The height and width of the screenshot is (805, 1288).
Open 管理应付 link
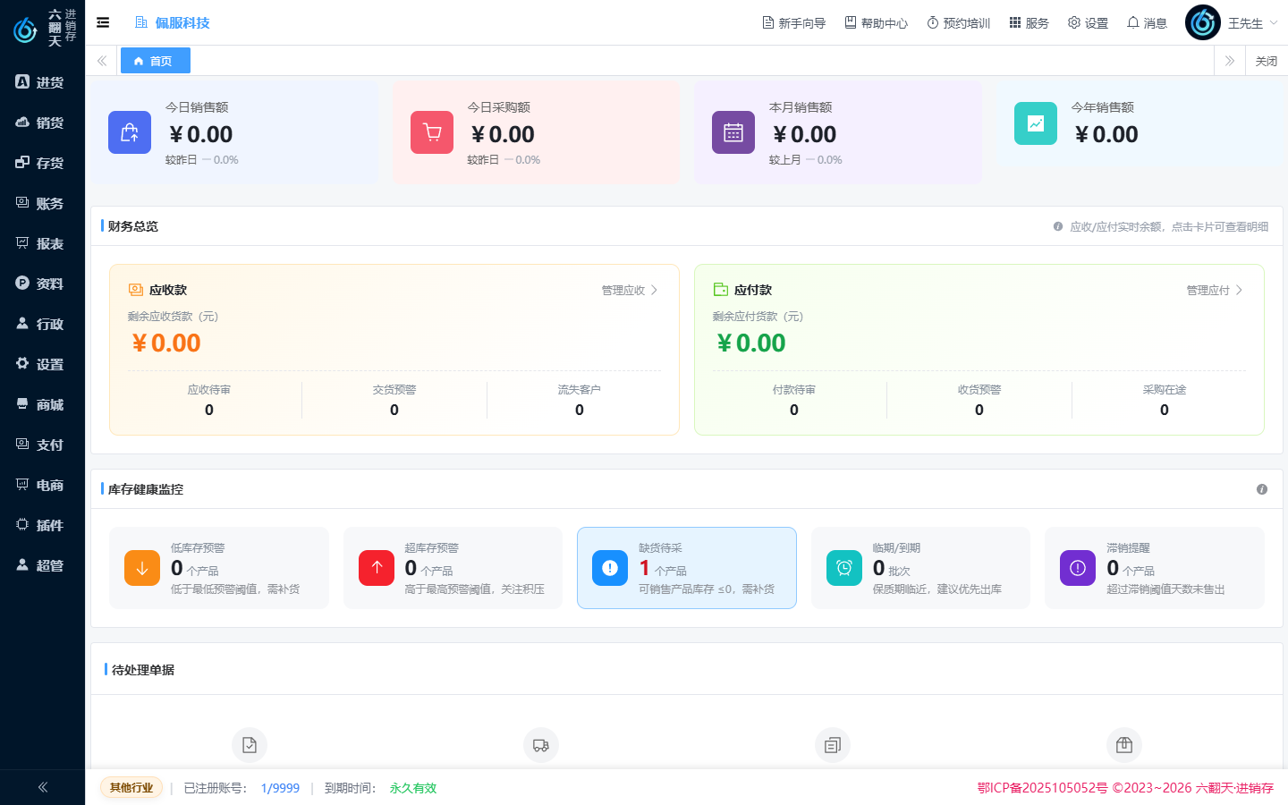click(x=1215, y=290)
